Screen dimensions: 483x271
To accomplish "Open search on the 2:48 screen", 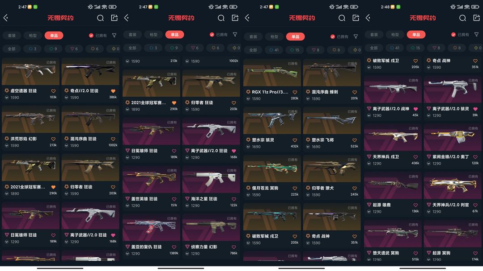I will [x=462, y=18].
